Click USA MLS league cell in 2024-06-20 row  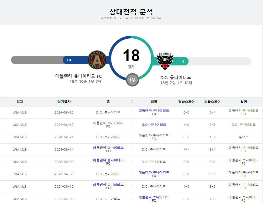[x=20, y=113]
